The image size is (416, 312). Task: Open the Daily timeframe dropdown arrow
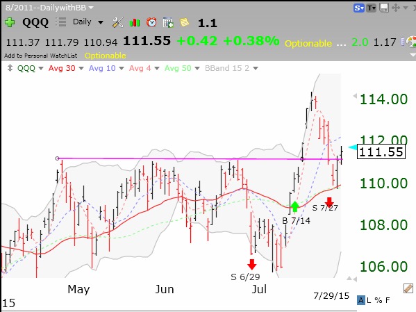click(x=101, y=22)
